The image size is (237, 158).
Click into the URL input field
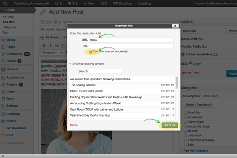click(131, 40)
